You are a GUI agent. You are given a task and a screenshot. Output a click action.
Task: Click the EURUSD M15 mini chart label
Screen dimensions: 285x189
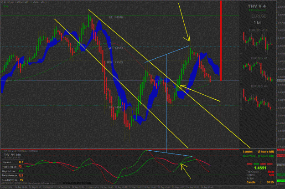(258, 31)
